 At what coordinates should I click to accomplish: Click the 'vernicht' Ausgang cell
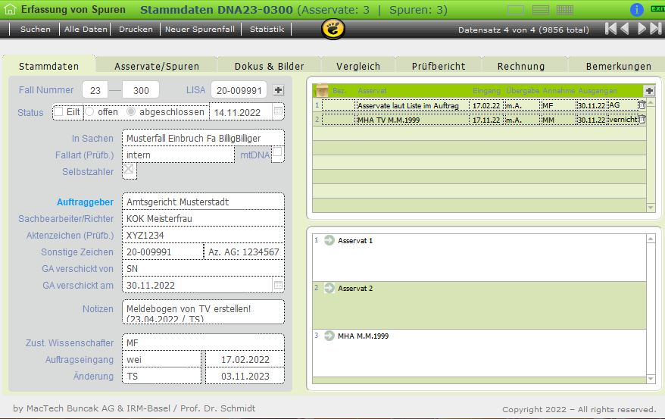point(623,120)
